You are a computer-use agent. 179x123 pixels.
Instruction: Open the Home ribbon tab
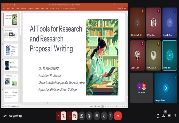click(9, 8)
